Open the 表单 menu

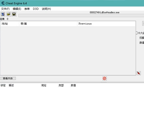click(x=27, y=9)
